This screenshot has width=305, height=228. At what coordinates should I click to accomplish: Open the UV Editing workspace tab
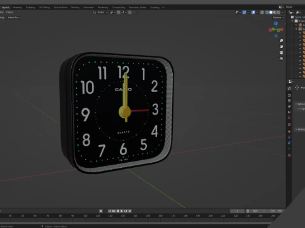coord(44,8)
